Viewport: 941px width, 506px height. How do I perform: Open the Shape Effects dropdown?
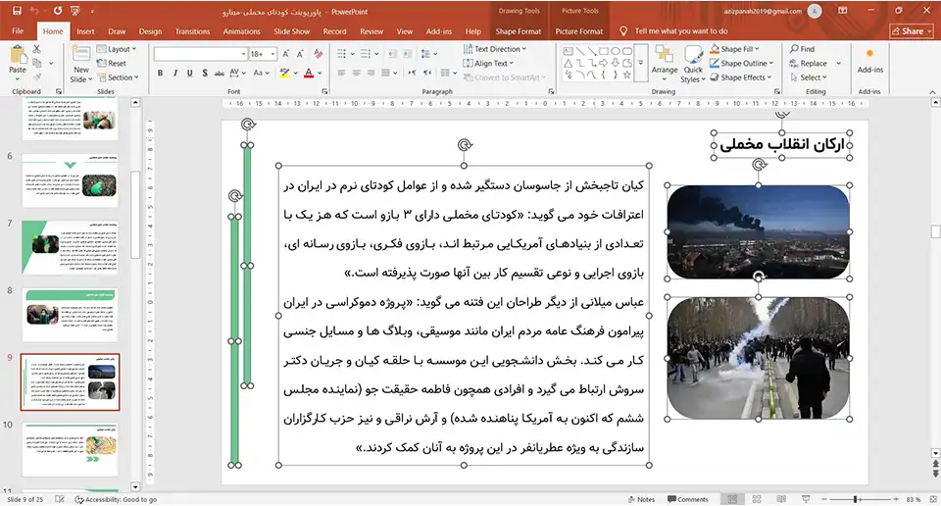[741, 77]
